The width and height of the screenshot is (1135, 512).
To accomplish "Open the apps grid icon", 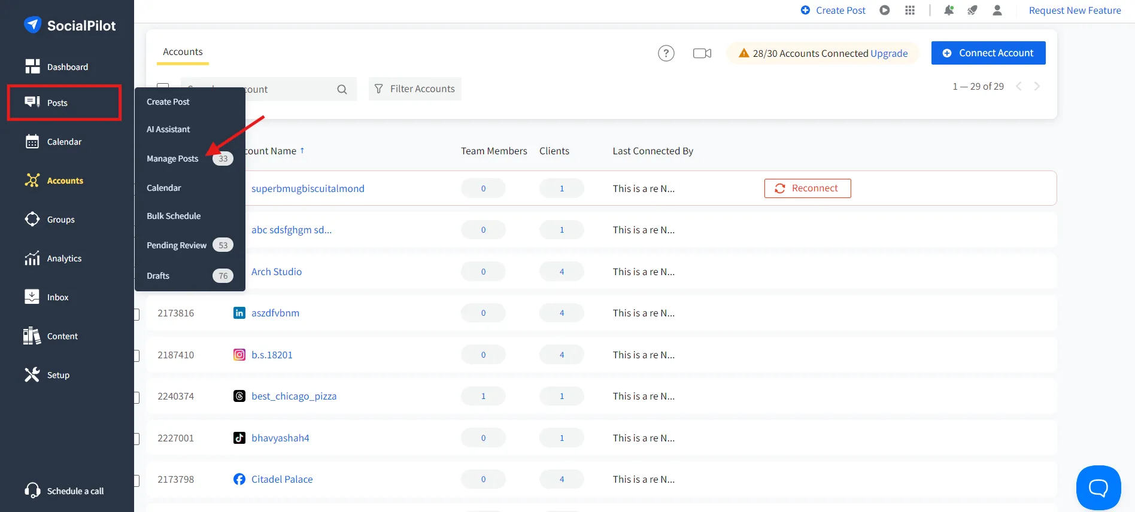I will (x=910, y=10).
